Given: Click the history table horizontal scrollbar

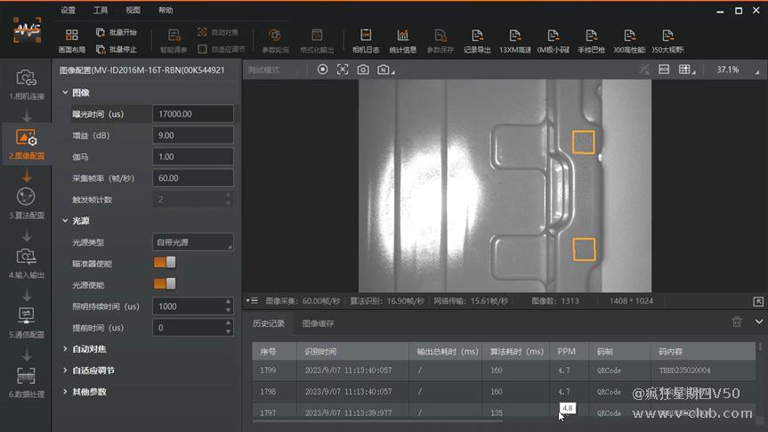Looking at the screenshot, I should [377, 420].
